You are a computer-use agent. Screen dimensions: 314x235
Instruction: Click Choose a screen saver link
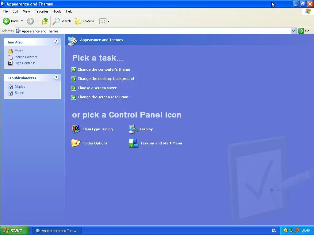click(x=97, y=88)
